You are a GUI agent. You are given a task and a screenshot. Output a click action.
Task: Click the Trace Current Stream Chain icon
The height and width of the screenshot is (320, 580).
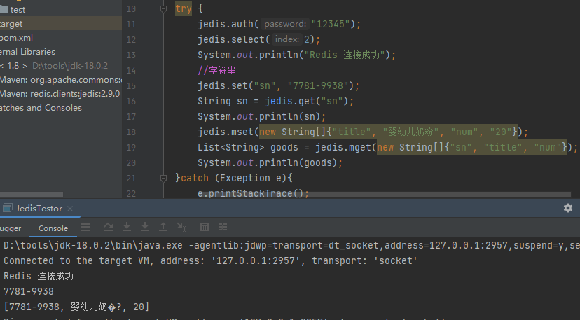223,227
